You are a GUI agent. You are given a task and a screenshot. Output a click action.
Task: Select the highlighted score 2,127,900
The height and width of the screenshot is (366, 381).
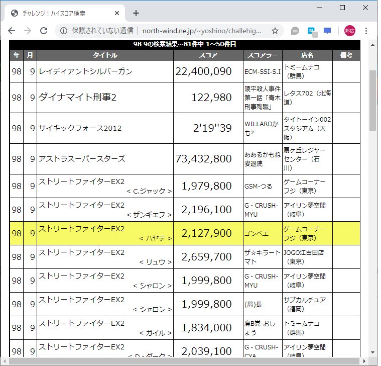pyautogui.click(x=206, y=233)
